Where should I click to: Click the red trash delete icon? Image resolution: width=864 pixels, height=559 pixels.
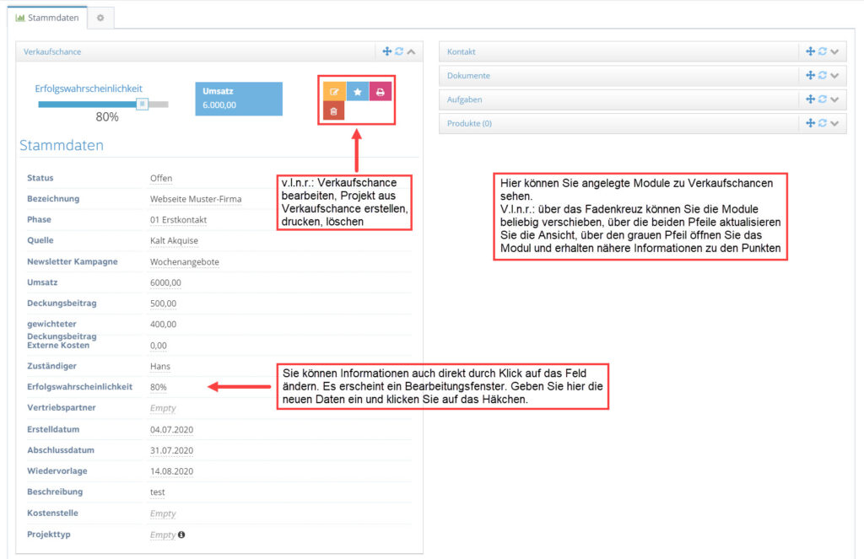pos(334,111)
